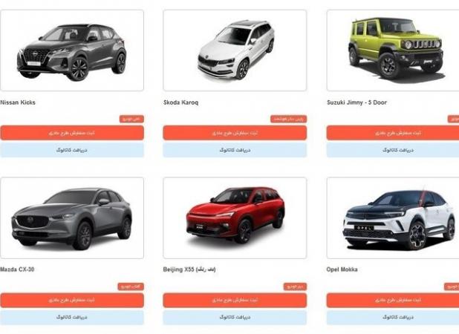Open the Mazda CX-30 car image
The width and height of the screenshot is (459, 334).
pyautogui.click(x=72, y=218)
